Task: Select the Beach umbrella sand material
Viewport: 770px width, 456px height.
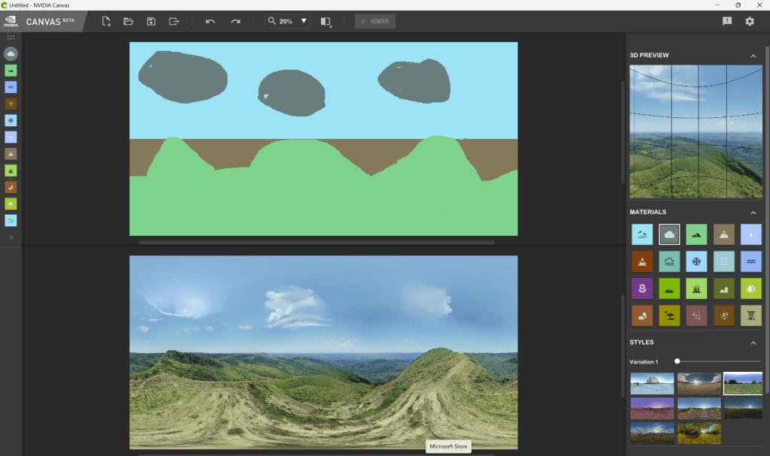Action: pyautogui.click(x=669, y=316)
